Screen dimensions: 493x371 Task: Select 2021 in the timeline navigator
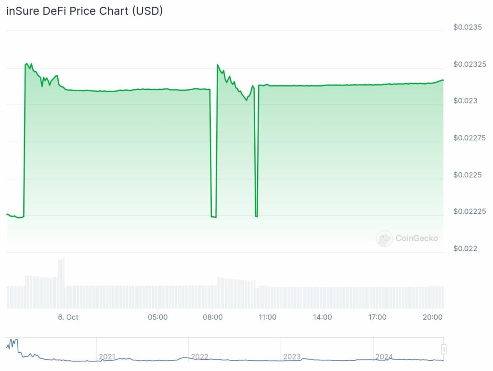click(107, 357)
